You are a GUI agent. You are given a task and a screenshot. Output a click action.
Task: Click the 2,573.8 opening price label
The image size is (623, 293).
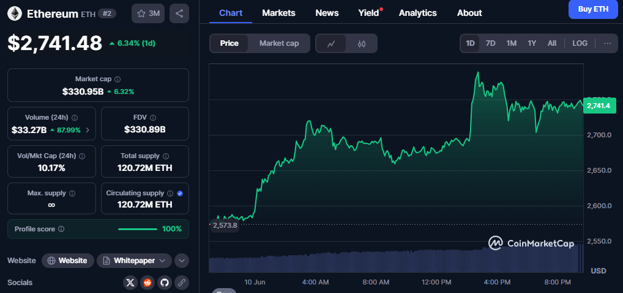coord(225,225)
